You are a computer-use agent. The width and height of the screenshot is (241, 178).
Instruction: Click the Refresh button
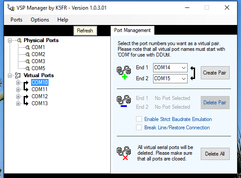pyautogui.click(x=85, y=31)
